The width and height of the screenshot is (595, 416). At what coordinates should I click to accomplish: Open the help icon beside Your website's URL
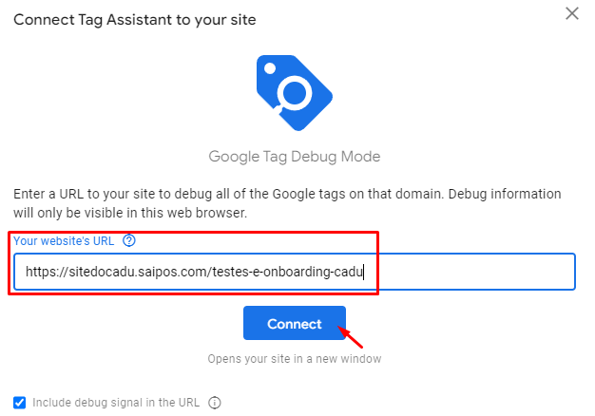pyautogui.click(x=129, y=240)
